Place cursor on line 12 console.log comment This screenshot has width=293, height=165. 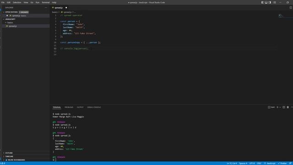74,49
